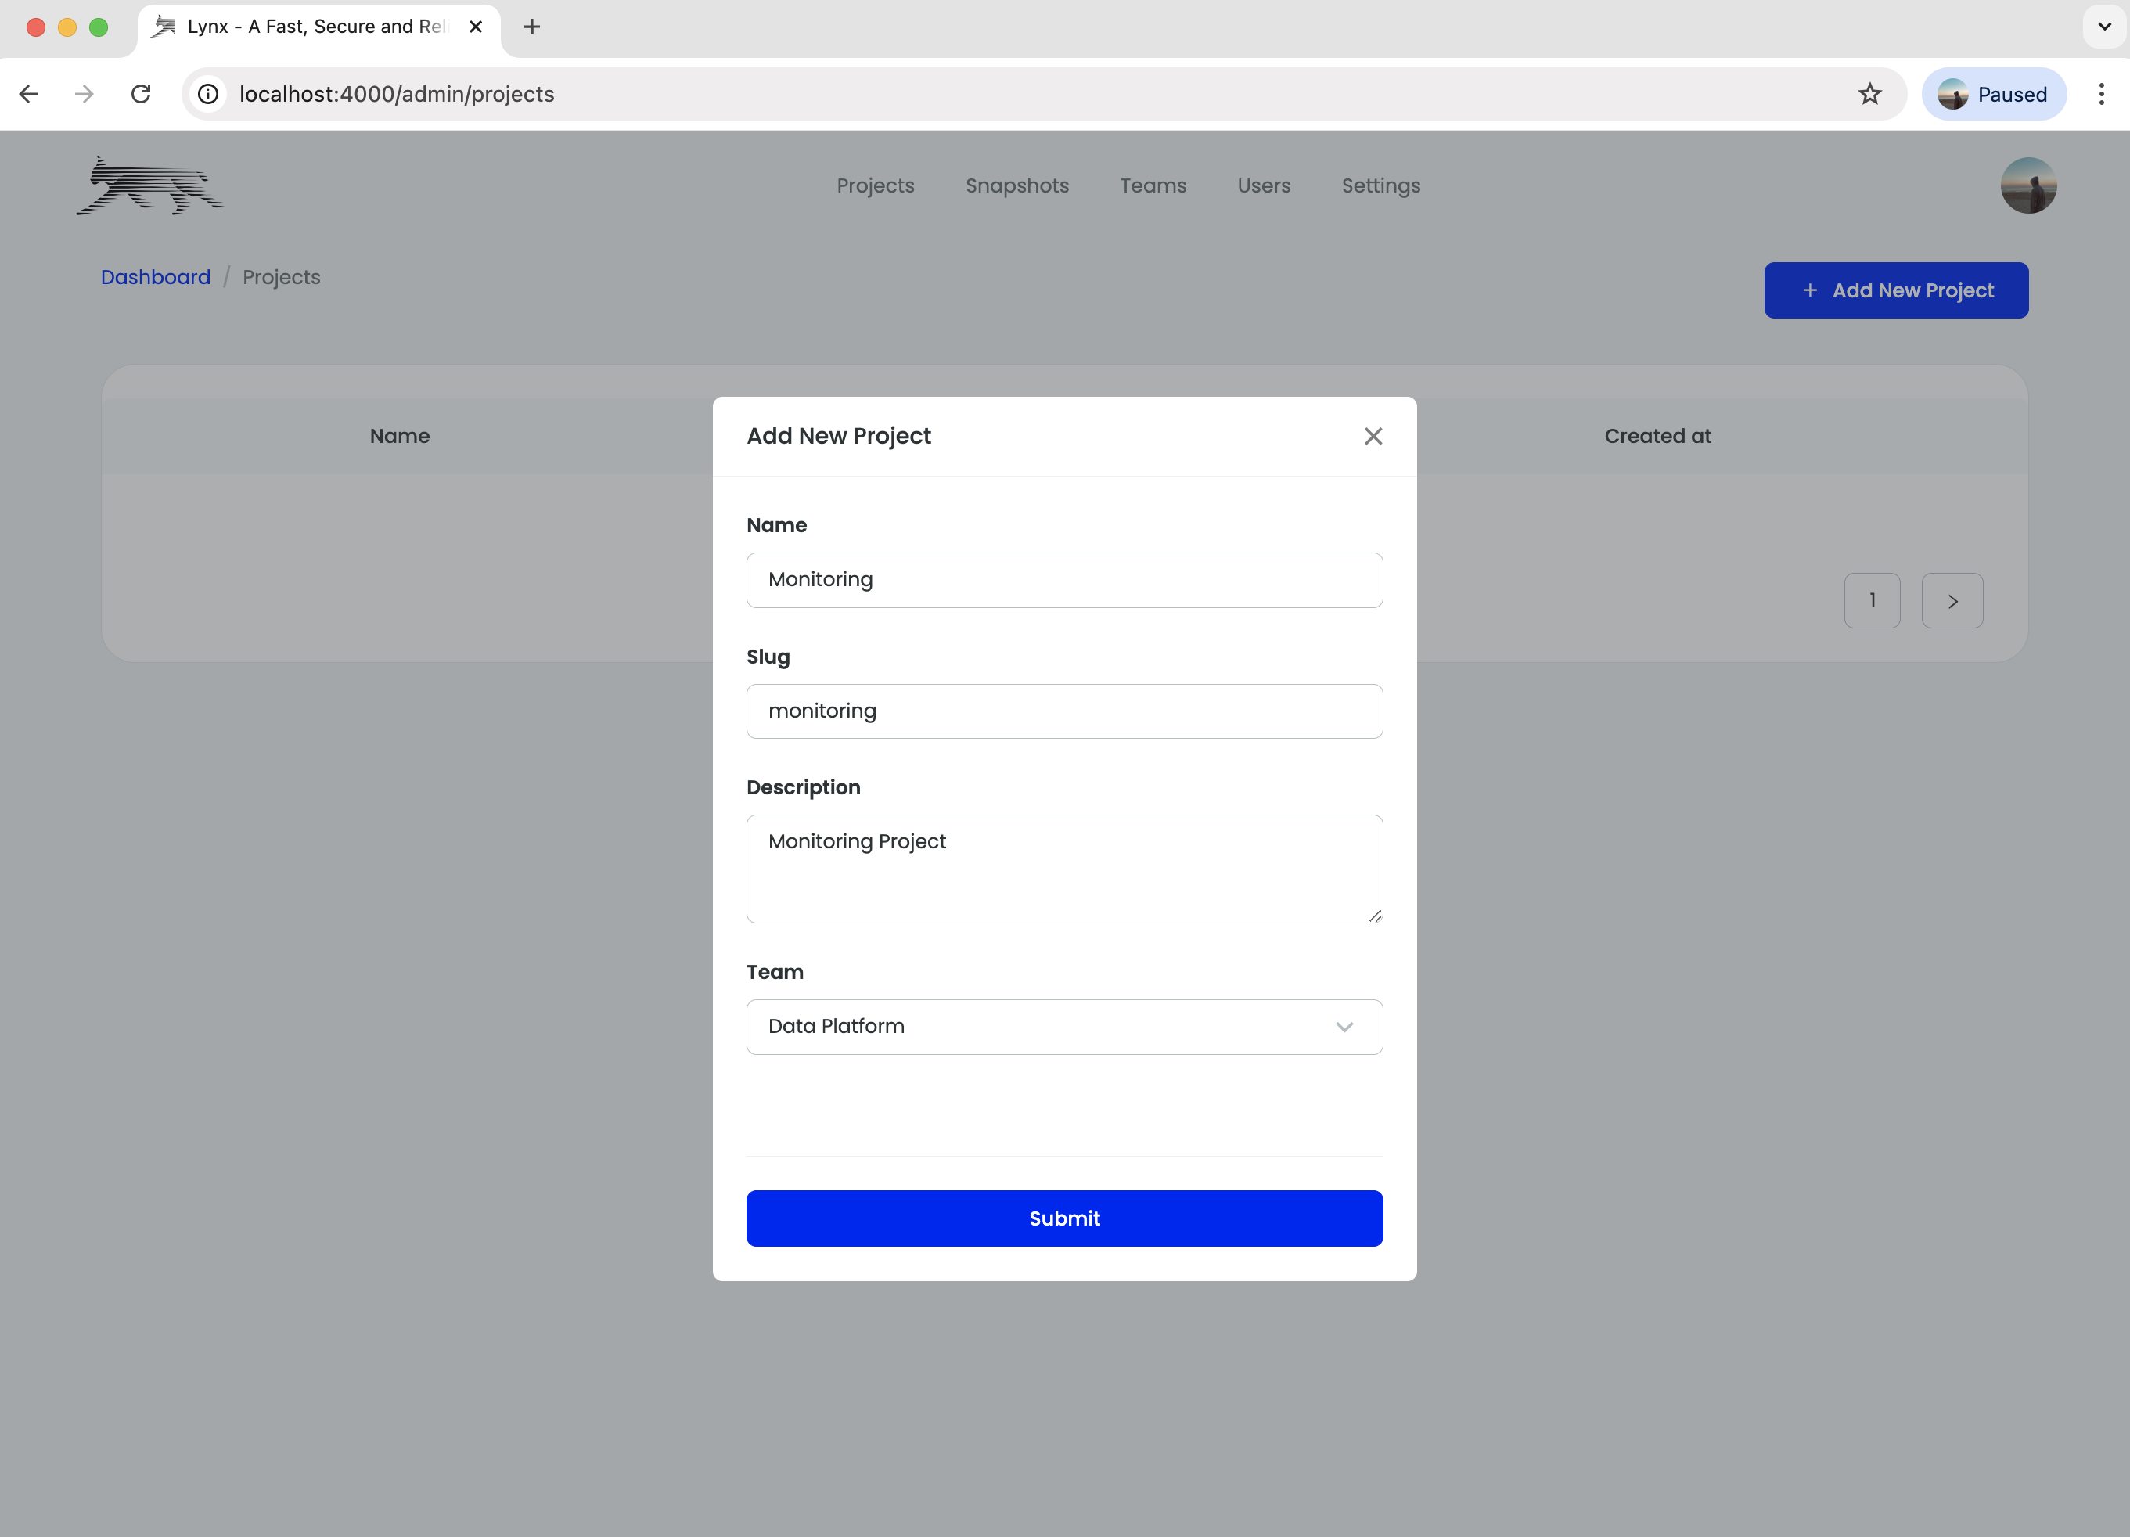Open the browser options three-dot menu
This screenshot has width=2130, height=1537.
pyautogui.click(x=2101, y=94)
